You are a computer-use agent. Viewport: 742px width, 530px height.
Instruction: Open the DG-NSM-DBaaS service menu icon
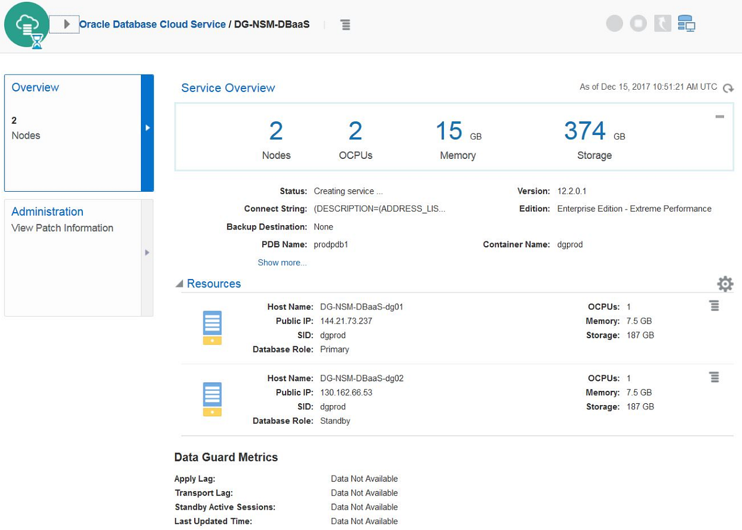click(x=346, y=25)
